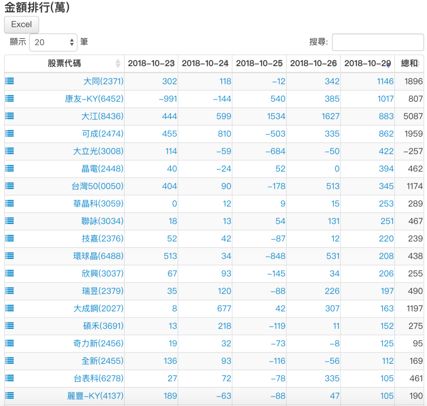
Task: Sort by the 2018-10-23 column header
Action: [151, 63]
